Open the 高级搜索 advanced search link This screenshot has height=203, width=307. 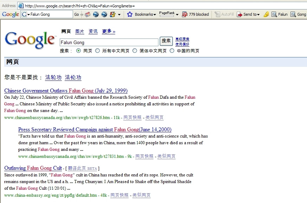point(182,39)
